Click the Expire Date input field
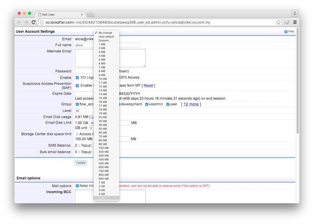This screenshot has width=314, height=224. pos(84,94)
